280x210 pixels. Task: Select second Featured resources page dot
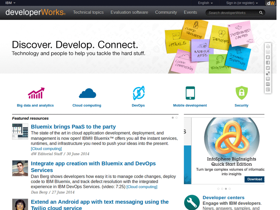click(176, 118)
